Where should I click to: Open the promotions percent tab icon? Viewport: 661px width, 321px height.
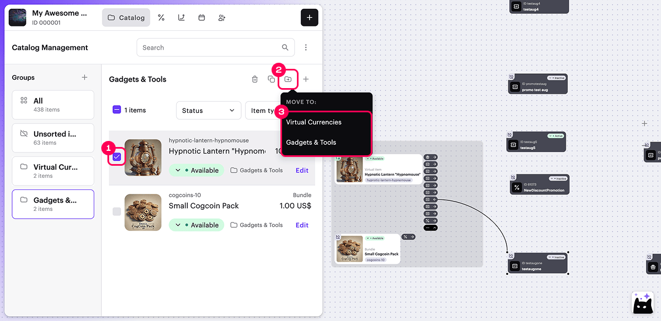point(161,18)
